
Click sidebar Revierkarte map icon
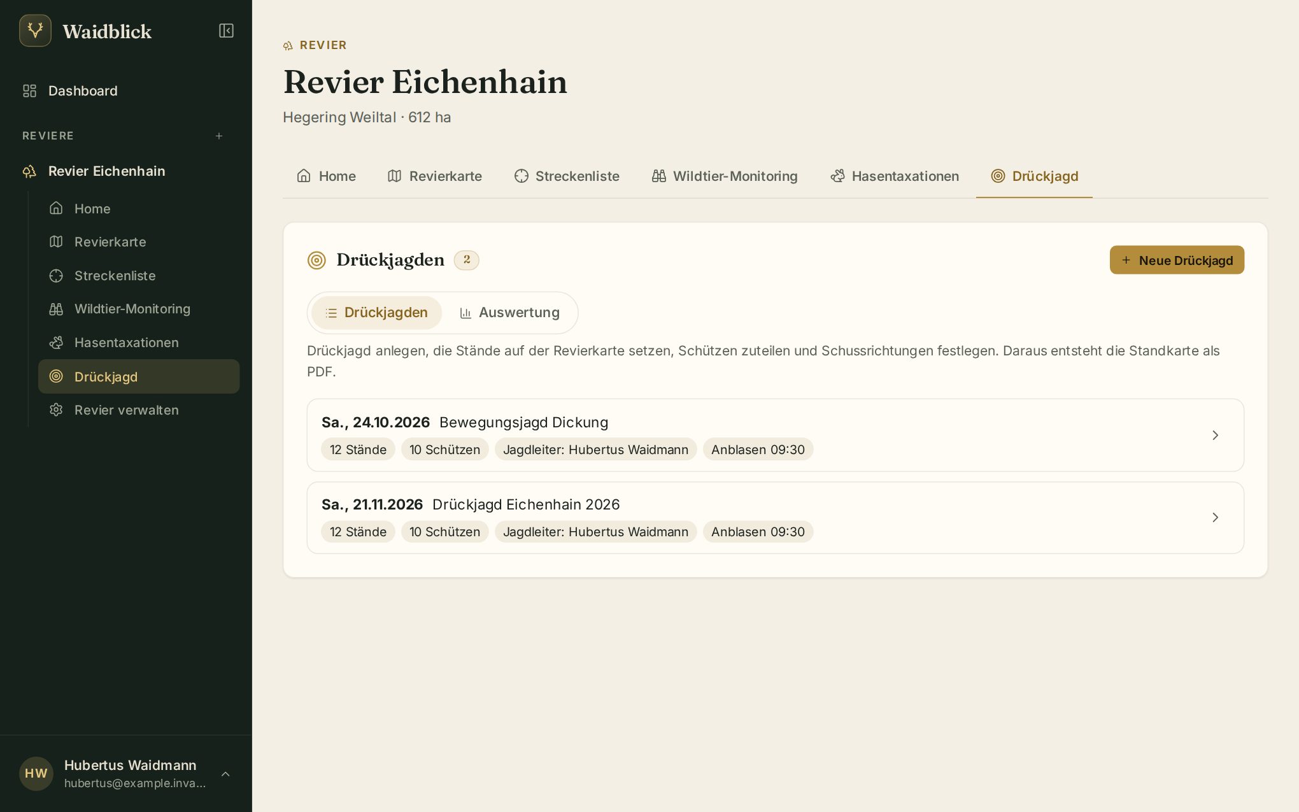point(56,242)
